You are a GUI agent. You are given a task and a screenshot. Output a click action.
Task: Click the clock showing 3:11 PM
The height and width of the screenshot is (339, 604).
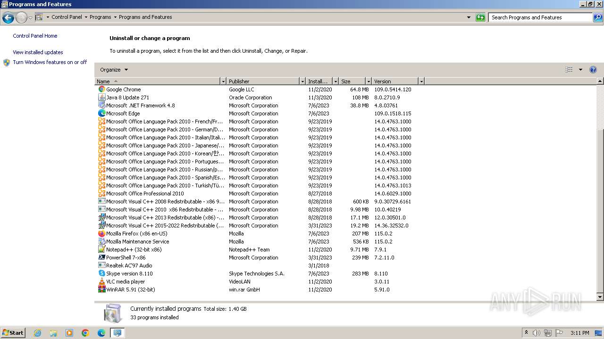click(579, 333)
